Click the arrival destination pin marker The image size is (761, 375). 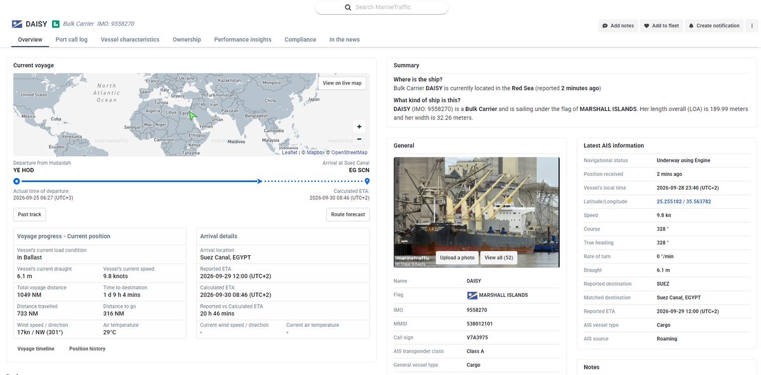click(x=367, y=181)
